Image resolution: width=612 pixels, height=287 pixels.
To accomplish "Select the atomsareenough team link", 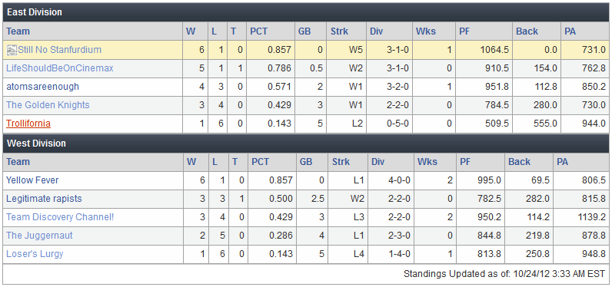I will [42, 87].
